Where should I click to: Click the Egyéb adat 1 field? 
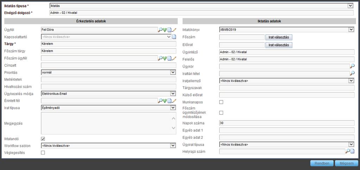pyautogui.click(x=287, y=130)
